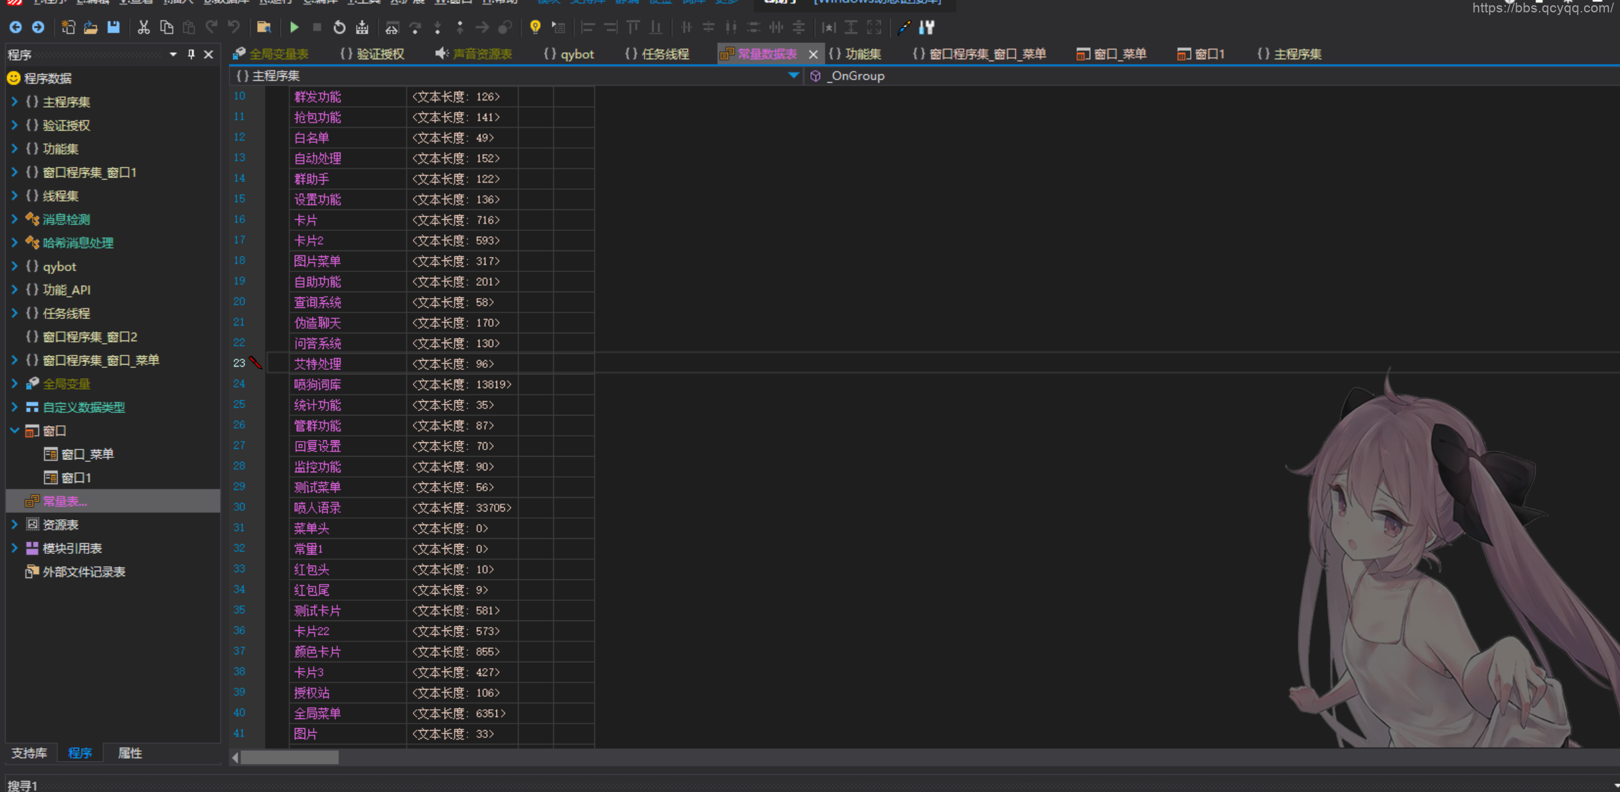This screenshot has width=1620, height=792.
Task: Click the red marker on line 23
Action: 256,363
